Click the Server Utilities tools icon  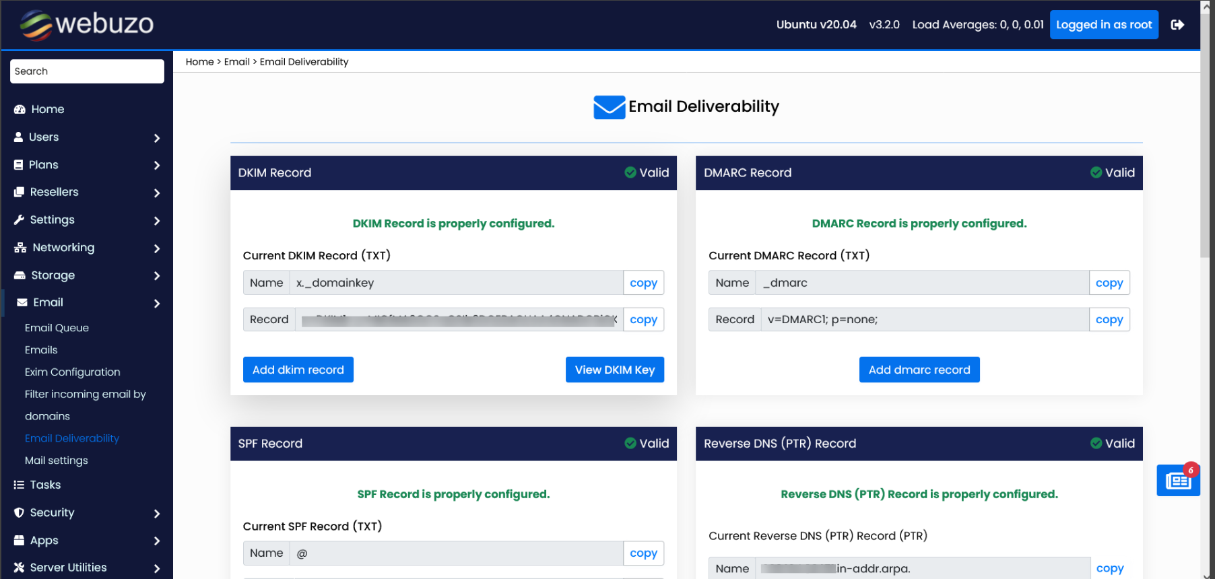[x=19, y=568]
